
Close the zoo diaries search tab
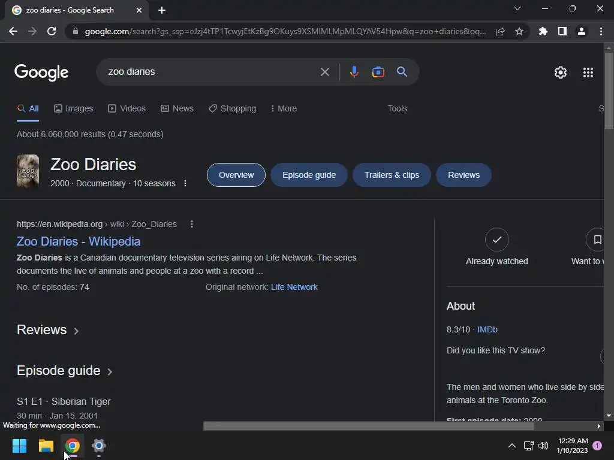[139, 10]
